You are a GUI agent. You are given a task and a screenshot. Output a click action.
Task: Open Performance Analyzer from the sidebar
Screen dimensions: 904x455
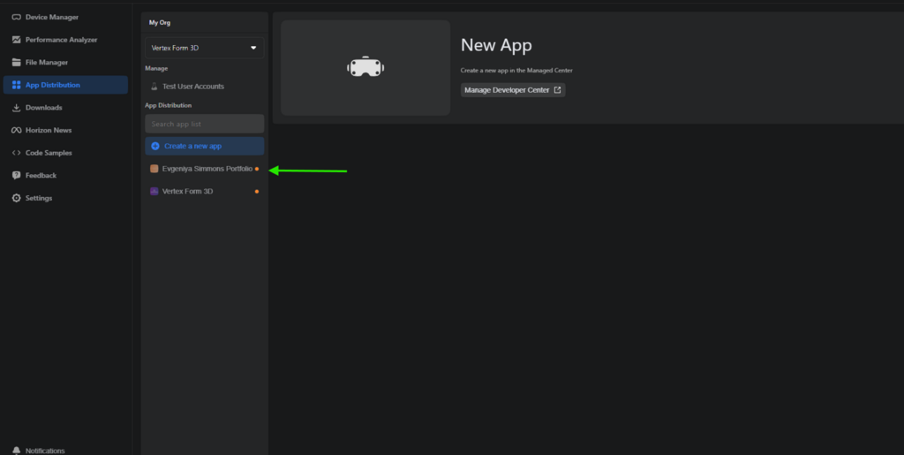(61, 40)
